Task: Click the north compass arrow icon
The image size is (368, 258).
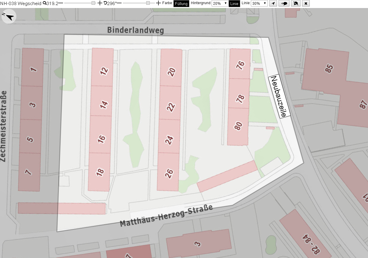Action: pos(9,17)
